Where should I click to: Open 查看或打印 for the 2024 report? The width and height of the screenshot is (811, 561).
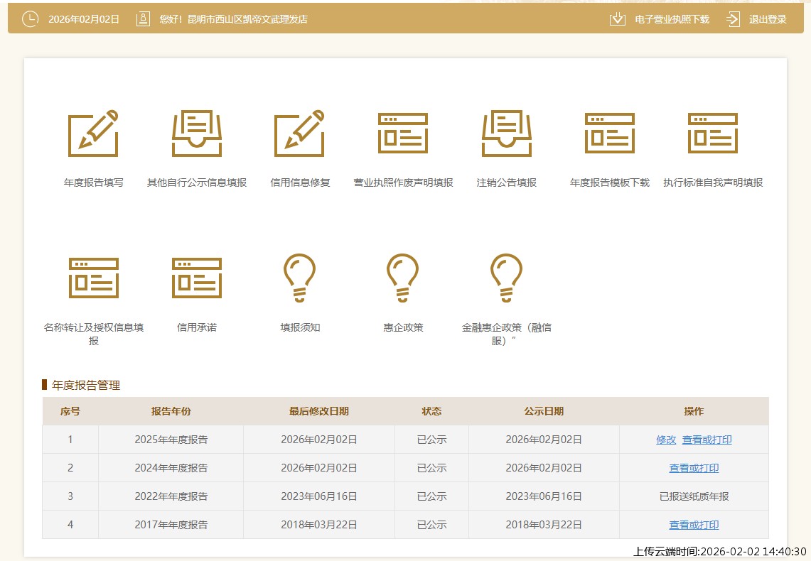pyautogui.click(x=694, y=468)
